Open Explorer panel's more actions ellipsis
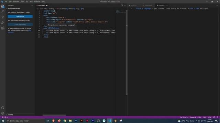 point(32,5)
